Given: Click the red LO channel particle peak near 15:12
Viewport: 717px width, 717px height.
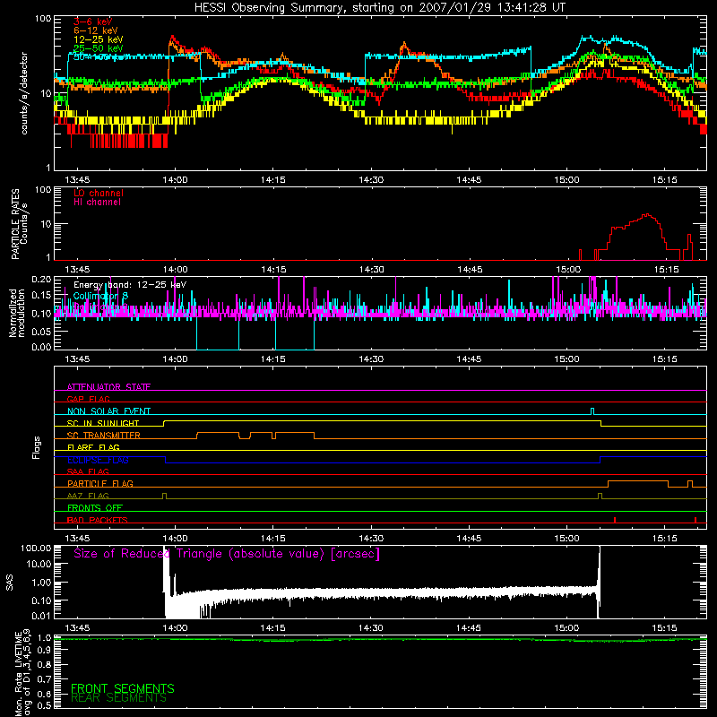Looking at the screenshot, I should click(647, 214).
